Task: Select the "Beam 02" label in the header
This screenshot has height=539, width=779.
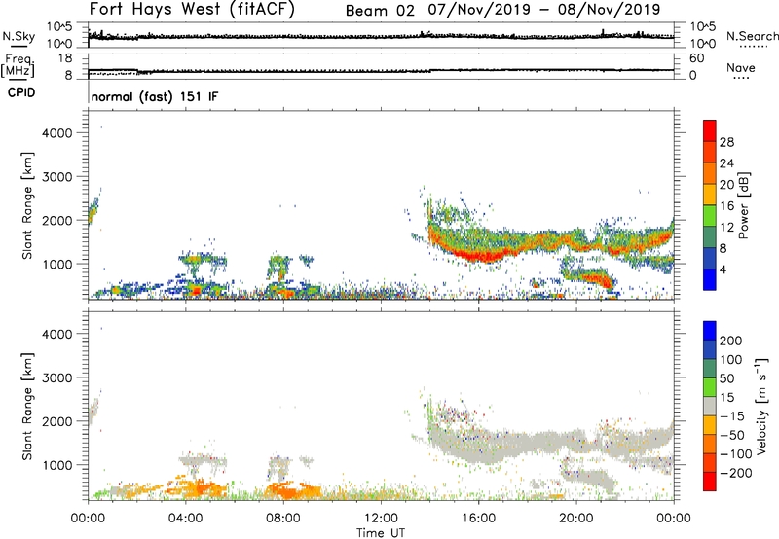Action: (380, 11)
